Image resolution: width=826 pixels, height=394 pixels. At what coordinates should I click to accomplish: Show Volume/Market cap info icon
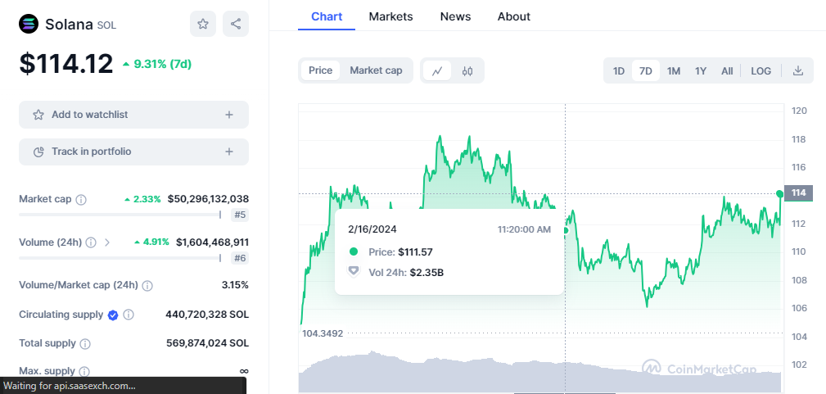[x=147, y=286]
